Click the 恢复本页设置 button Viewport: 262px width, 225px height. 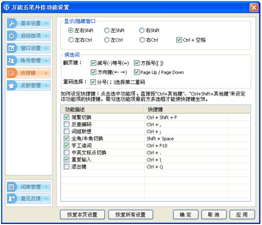click(x=83, y=214)
